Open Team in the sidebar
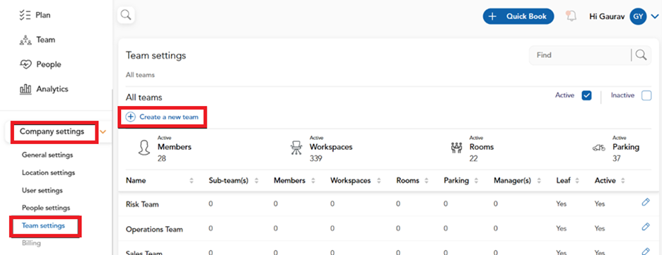Image resolution: width=662 pixels, height=255 pixels. click(x=45, y=40)
